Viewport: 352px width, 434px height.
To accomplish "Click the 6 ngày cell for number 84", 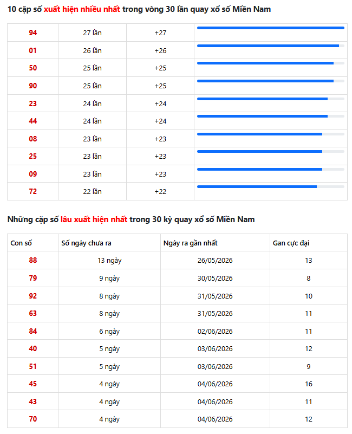I will 109,331.
